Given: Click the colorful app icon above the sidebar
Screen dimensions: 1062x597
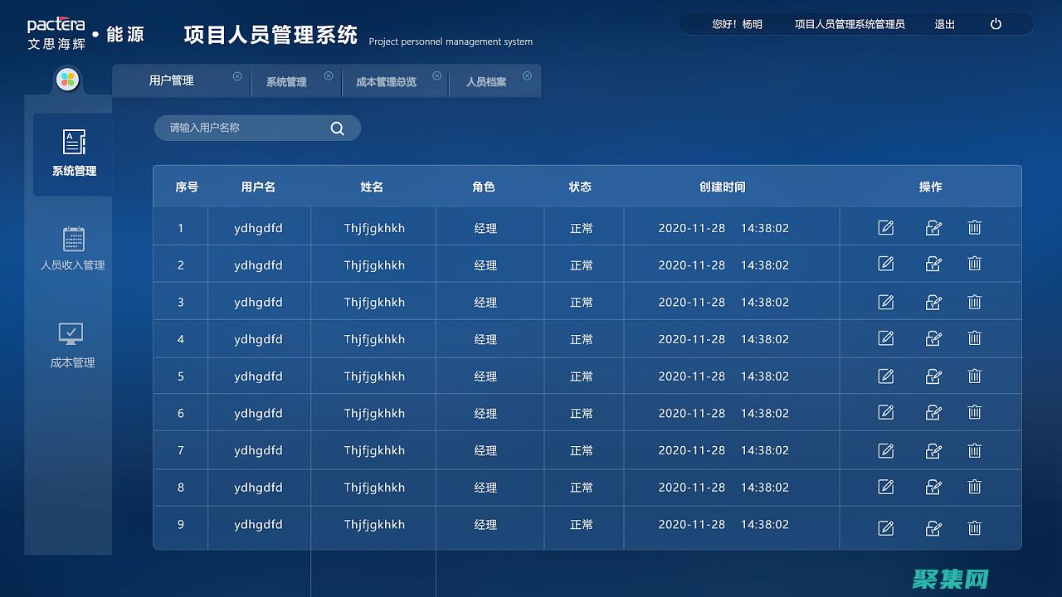Looking at the screenshot, I should tap(67, 80).
